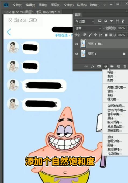This screenshot has width=128, height=183.
Task: Open blend mode 正常 dropdown
Action: (88, 28)
